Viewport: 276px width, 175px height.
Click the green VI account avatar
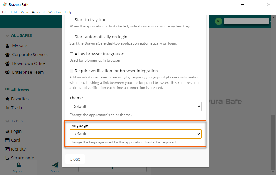pos(218,21)
